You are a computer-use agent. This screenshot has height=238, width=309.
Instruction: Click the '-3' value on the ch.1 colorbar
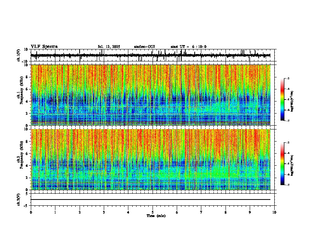pos(288,78)
